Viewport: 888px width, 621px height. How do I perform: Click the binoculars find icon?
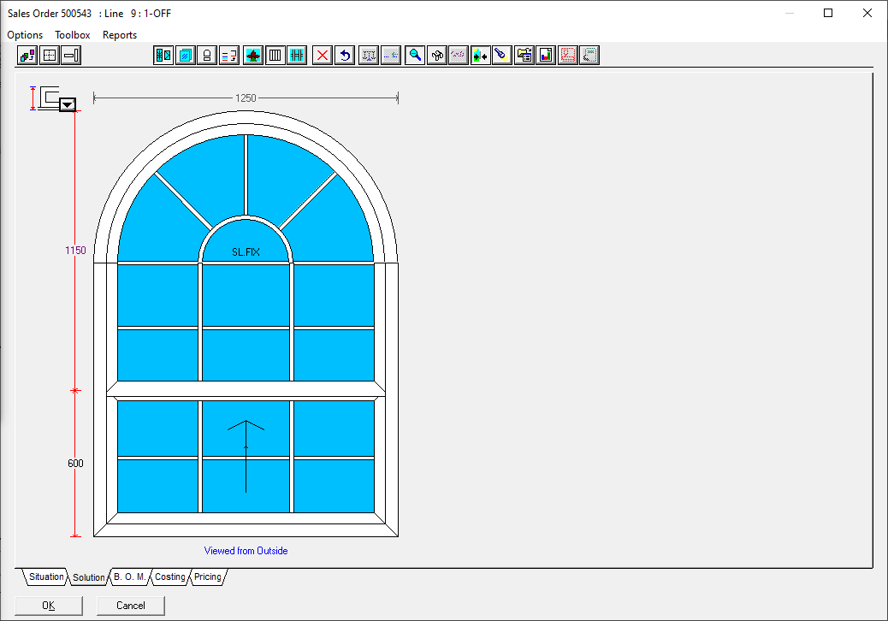(437, 56)
